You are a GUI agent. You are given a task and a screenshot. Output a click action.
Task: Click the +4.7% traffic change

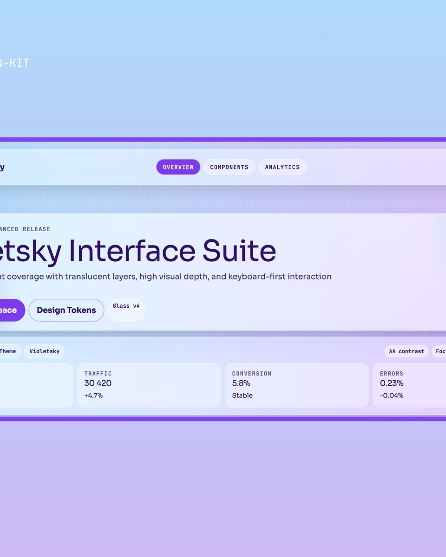[93, 395]
